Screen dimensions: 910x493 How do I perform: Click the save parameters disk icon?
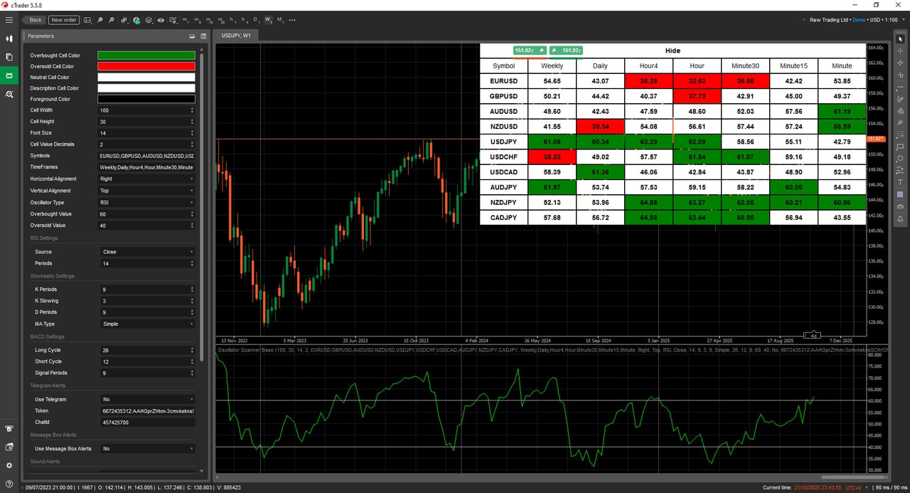(204, 36)
